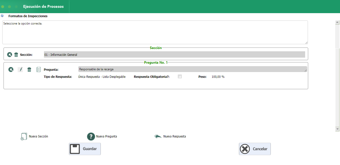Click the vertical scrollbar down arrow

337,129
